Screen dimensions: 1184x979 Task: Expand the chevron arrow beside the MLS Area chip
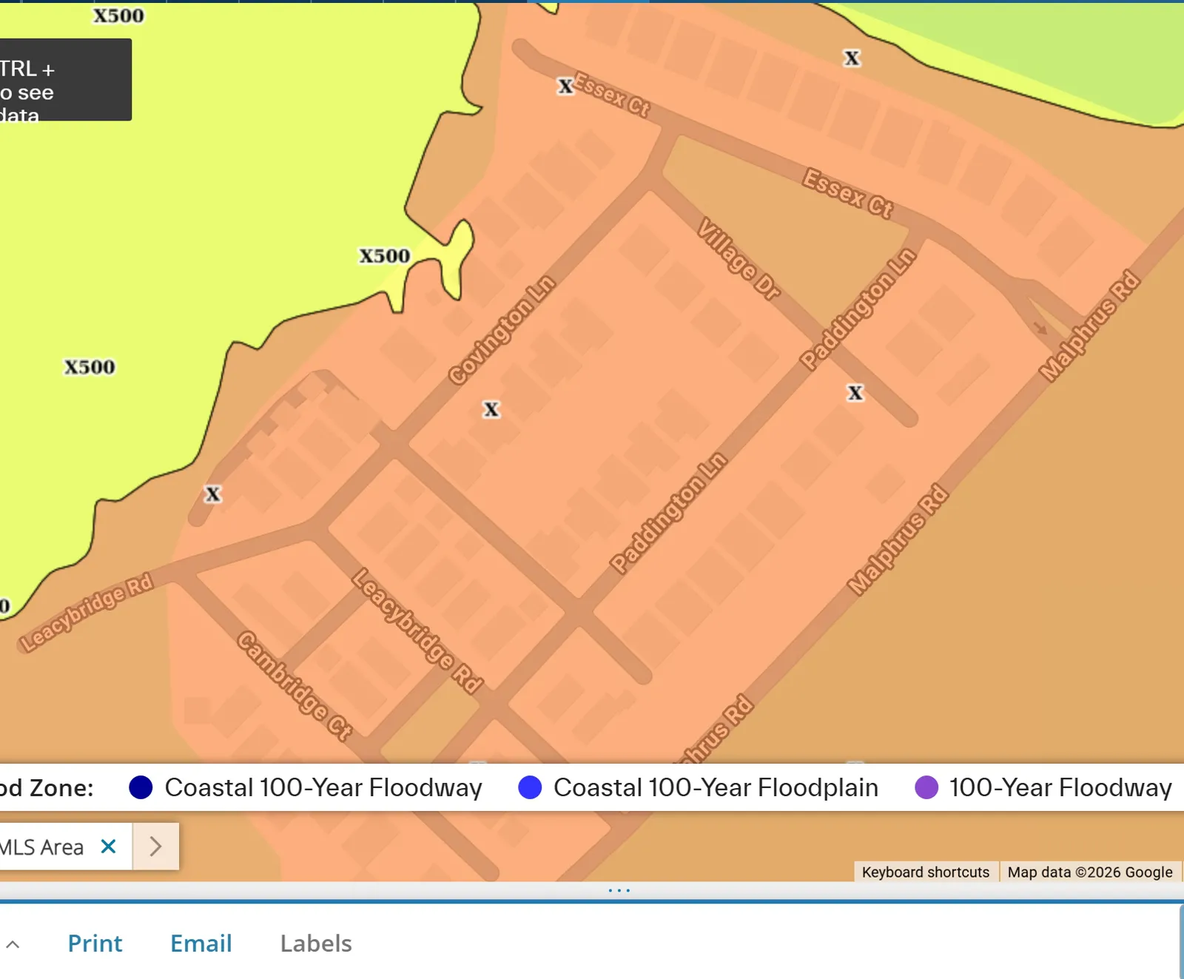click(155, 846)
